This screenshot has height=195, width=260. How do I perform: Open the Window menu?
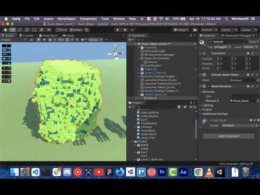pyautogui.click(x=119, y=19)
